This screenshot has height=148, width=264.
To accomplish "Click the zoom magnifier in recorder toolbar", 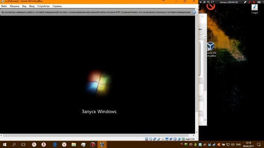I will [x=208, y=2].
